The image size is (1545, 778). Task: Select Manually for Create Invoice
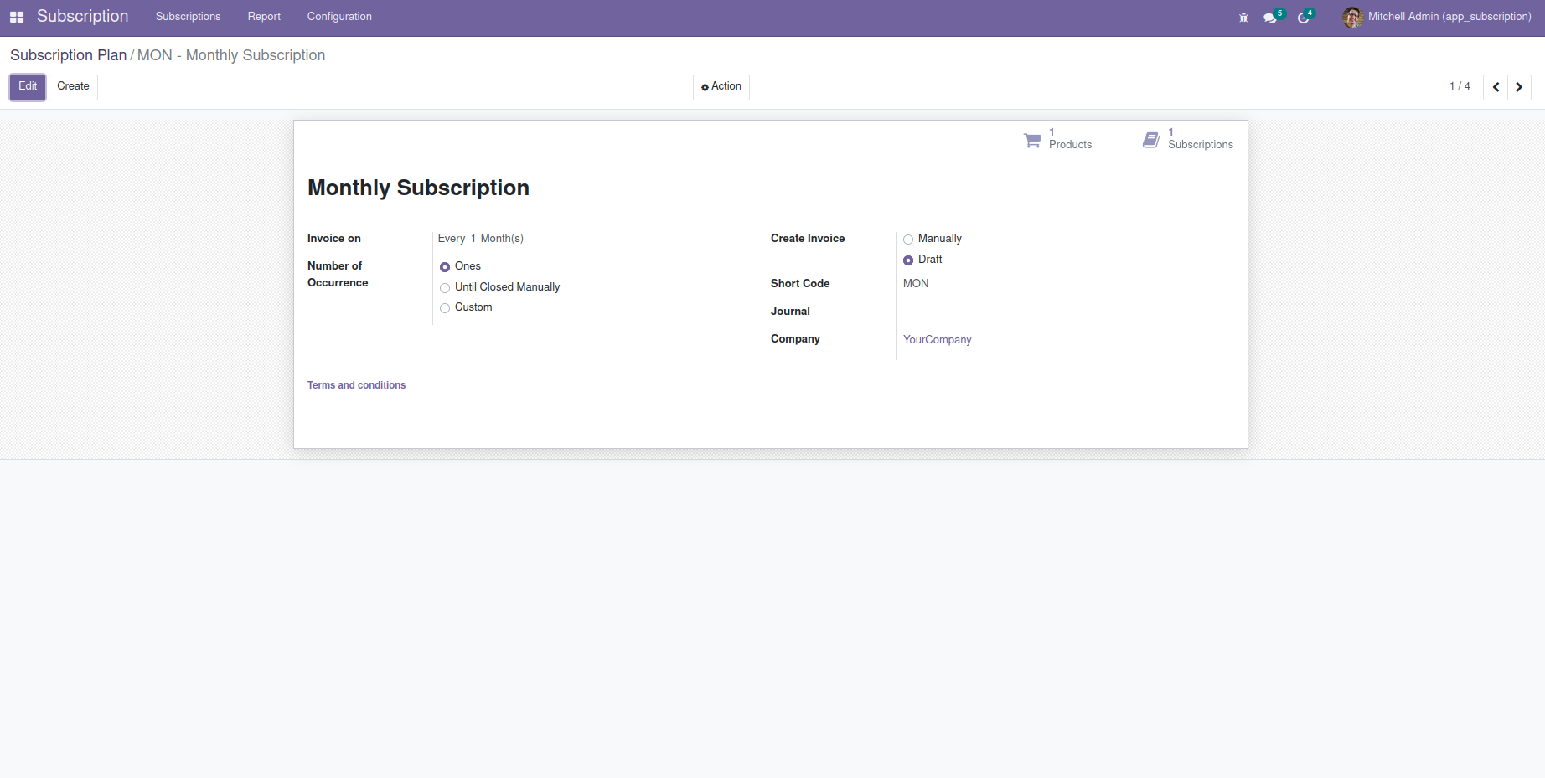908,240
